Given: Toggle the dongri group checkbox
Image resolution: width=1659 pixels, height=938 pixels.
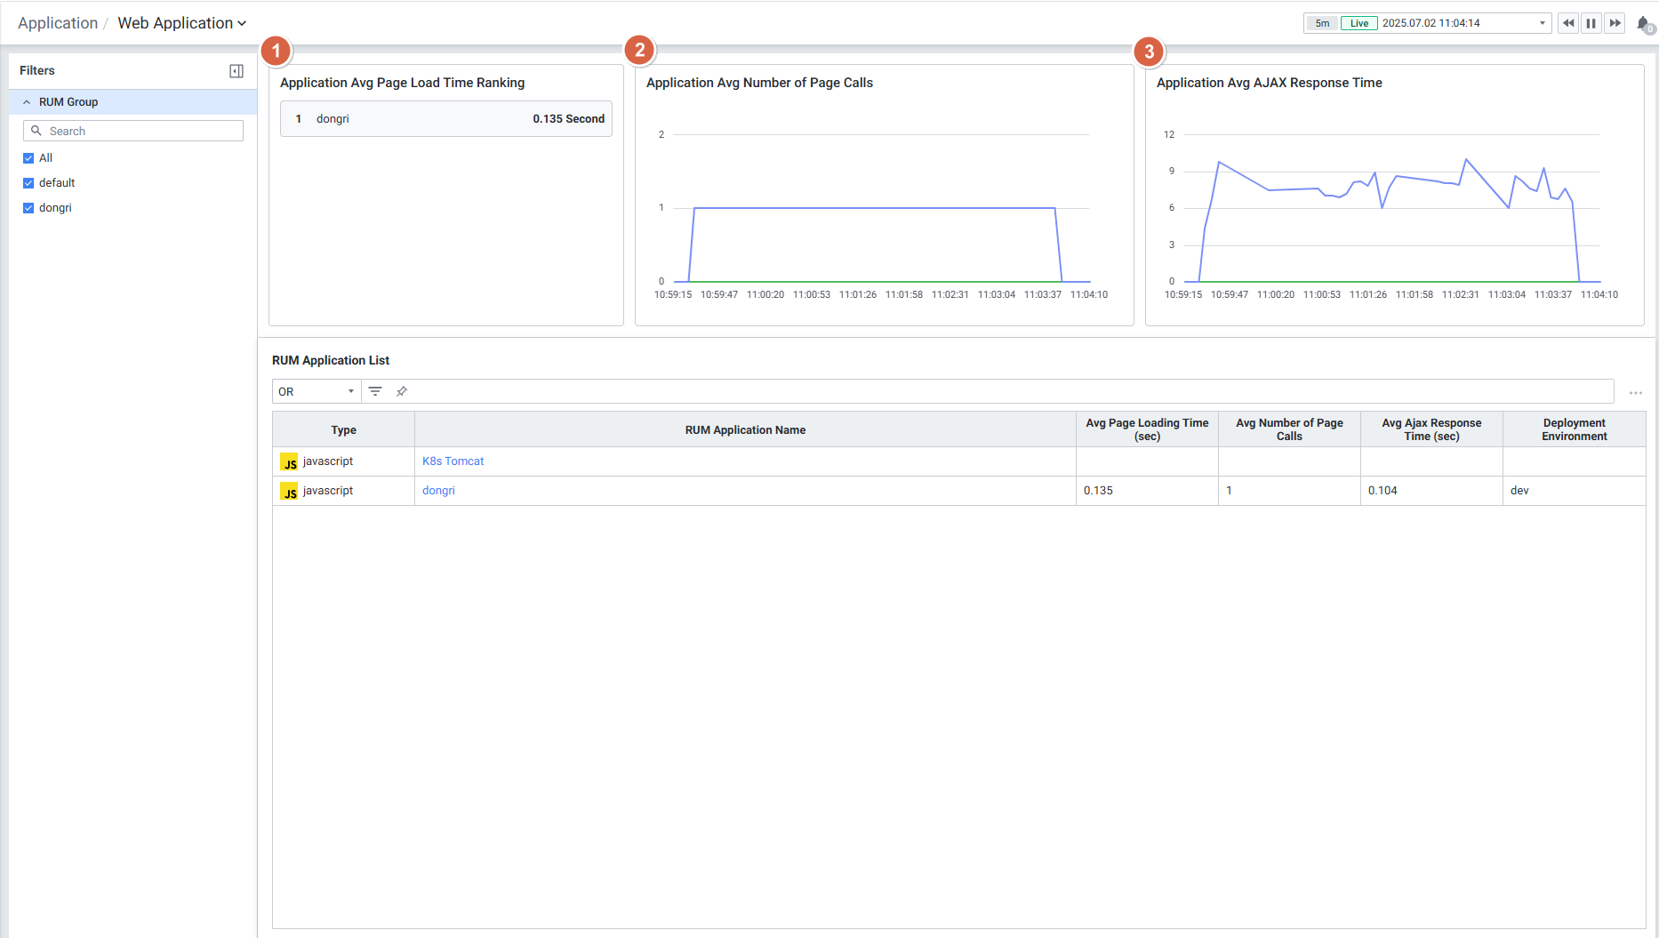Looking at the screenshot, I should 28,208.
